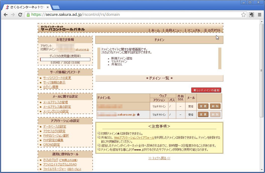Click the star mark next to sakura.ne.jp domain
Image resolution: width=265 pixels, height=173 pixels.
point(138,115)
